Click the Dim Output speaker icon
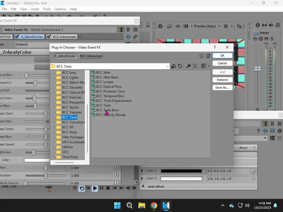The width and height of the screenshot is (283, 212). coord(271,25)
